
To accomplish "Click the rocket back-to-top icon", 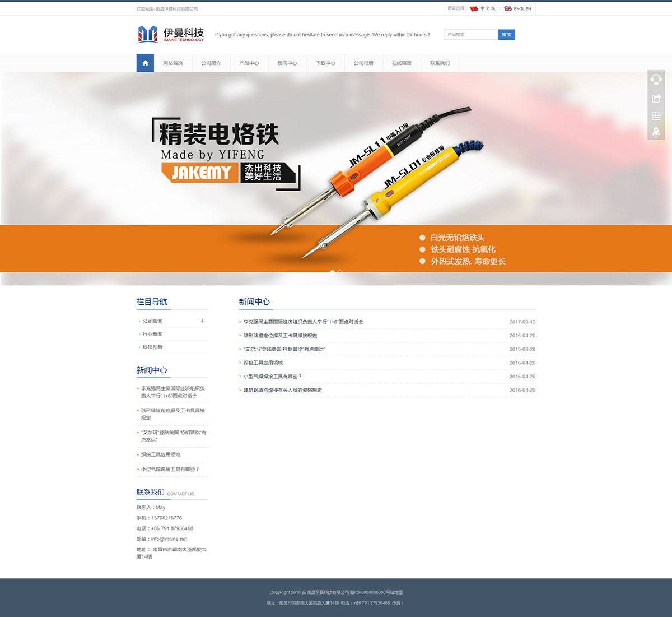I will point(656,132).
